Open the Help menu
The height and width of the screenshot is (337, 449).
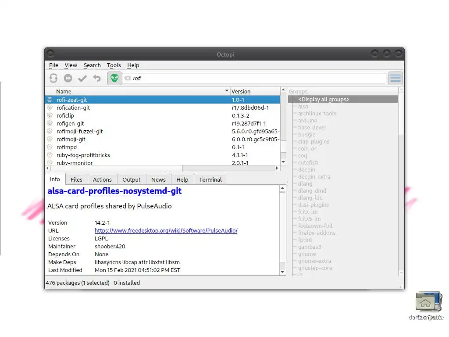click(x=133, y=65)
